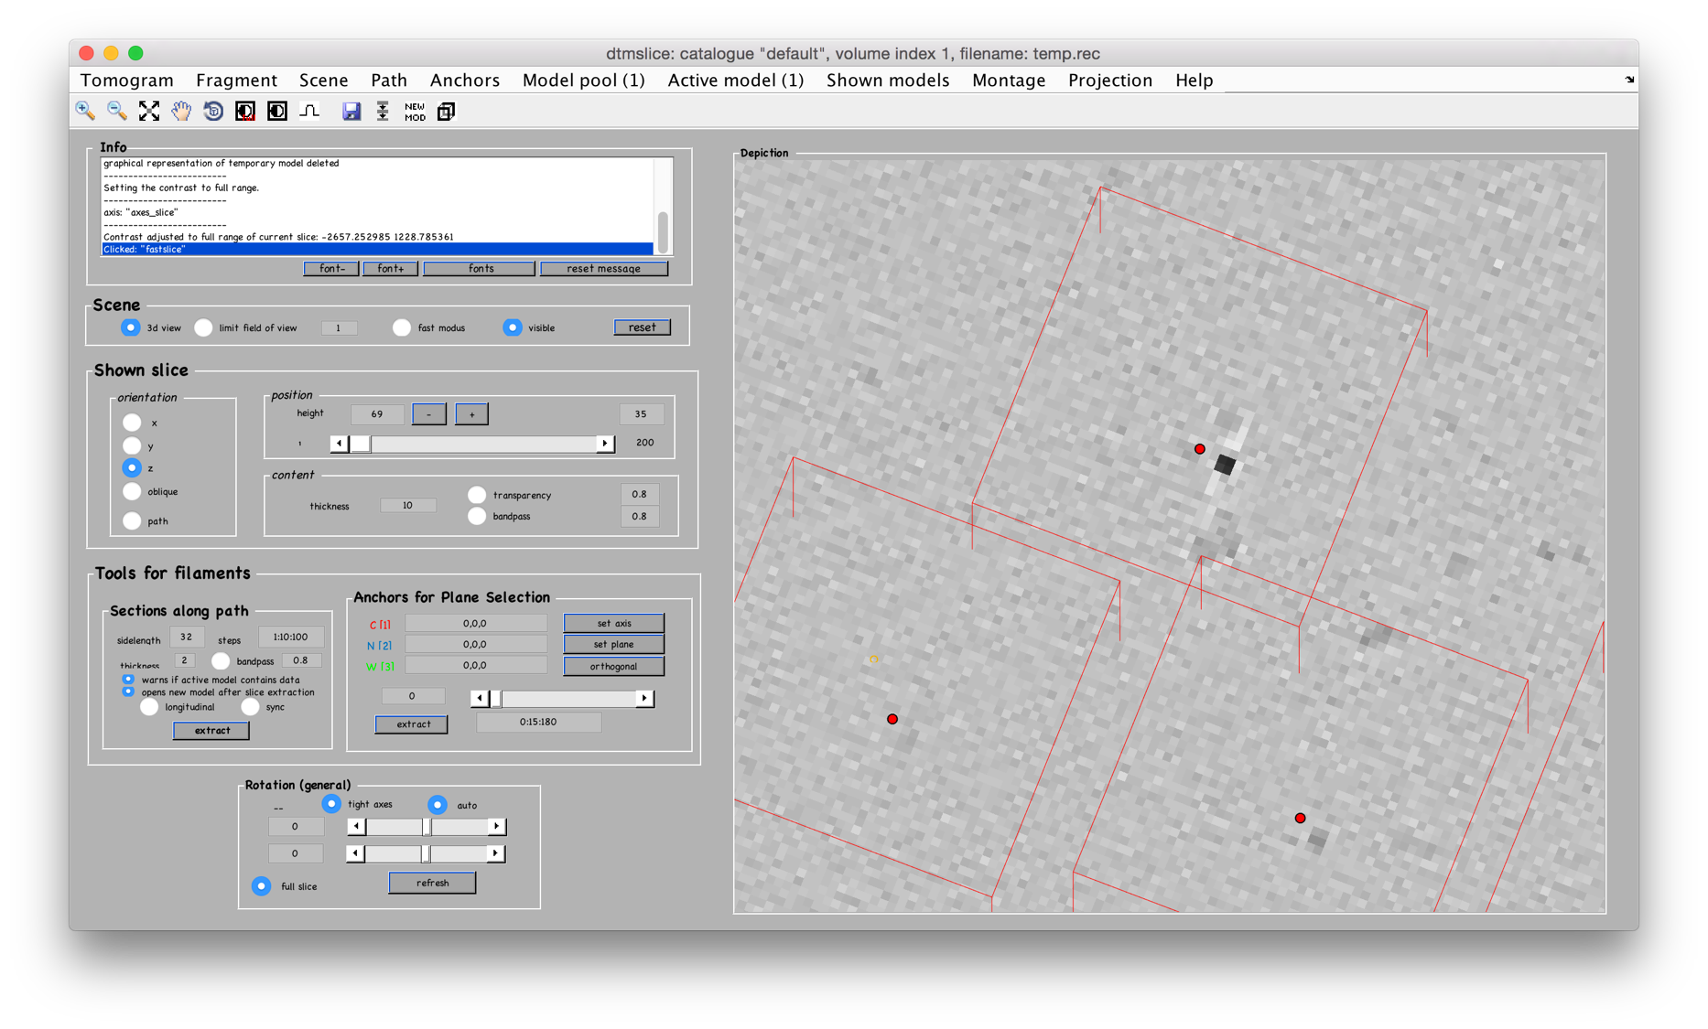Open the Scene menu
The image size is (1708, 1029).
(x=324, y=80)
